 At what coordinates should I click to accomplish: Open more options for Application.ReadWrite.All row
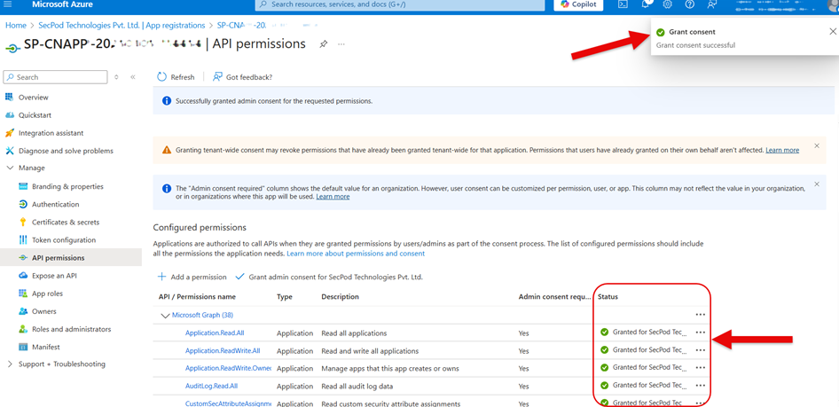700,350
